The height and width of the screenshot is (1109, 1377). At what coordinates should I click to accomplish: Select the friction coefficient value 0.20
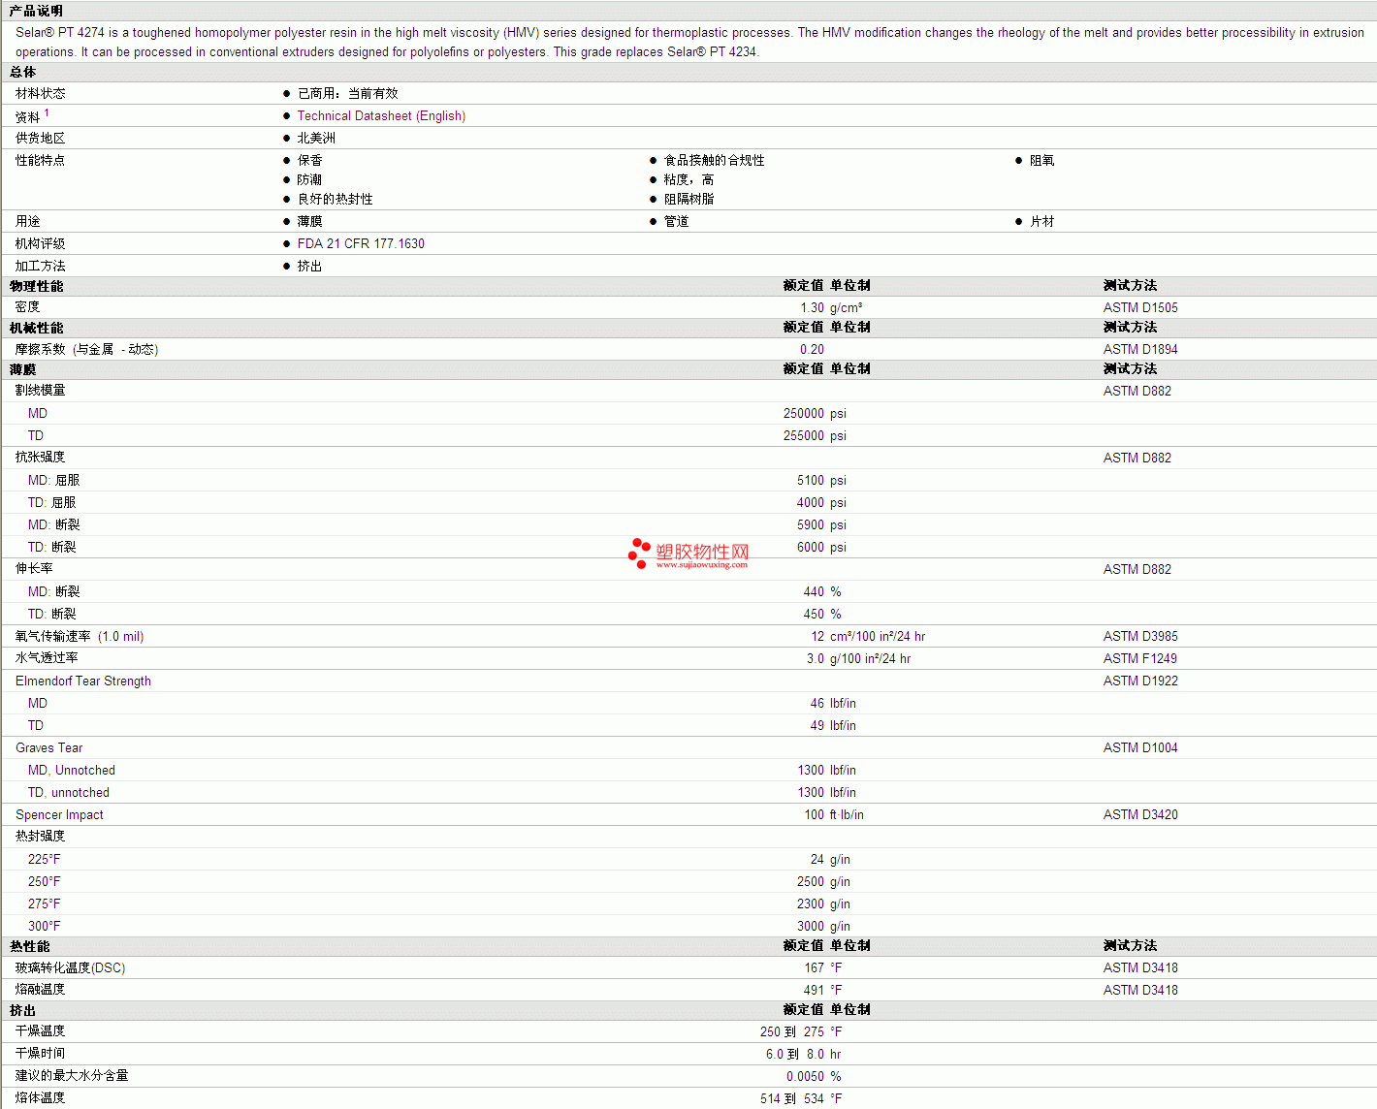point(812,350)
